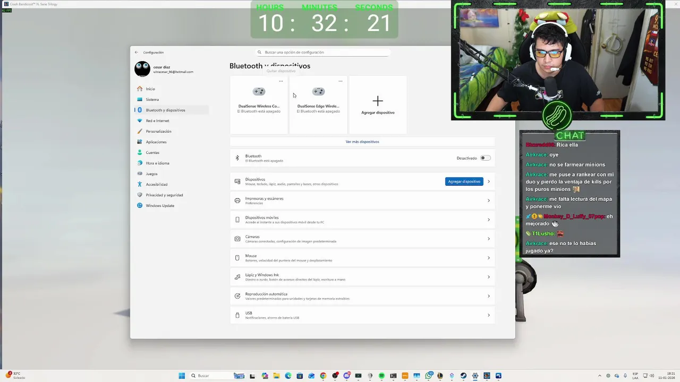Click ESP LAA language indicator
This screenshot has height=382, width=680.
tap(635, 376)
